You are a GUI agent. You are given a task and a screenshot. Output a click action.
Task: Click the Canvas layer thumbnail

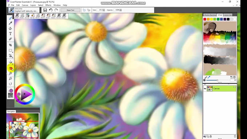tap(210, 89)
